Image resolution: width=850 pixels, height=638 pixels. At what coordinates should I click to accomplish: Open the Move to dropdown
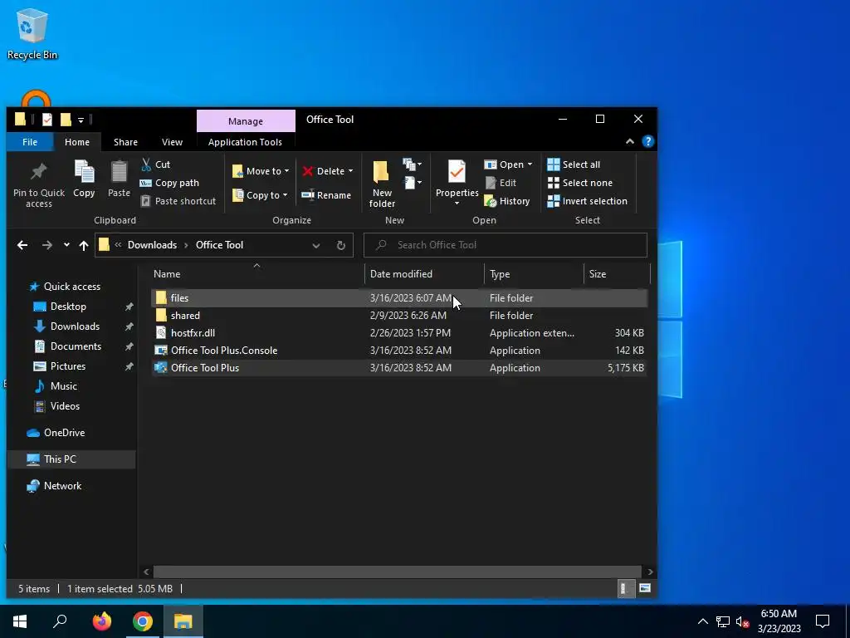(x=261, y=171)
